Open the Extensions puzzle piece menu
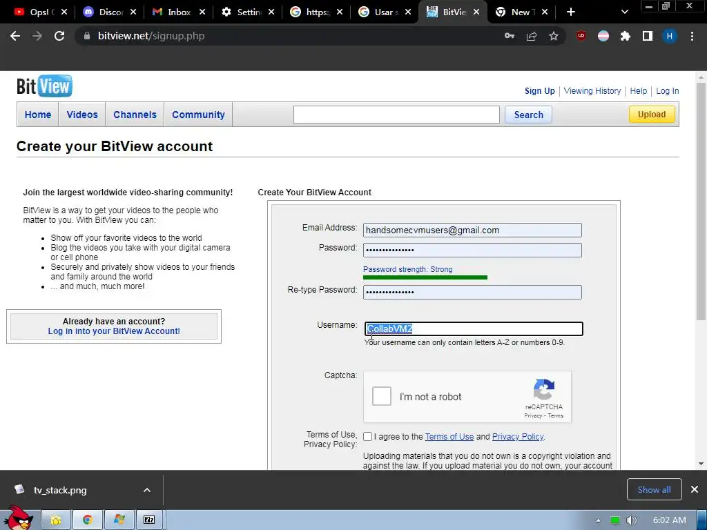 tap(626, 36)
